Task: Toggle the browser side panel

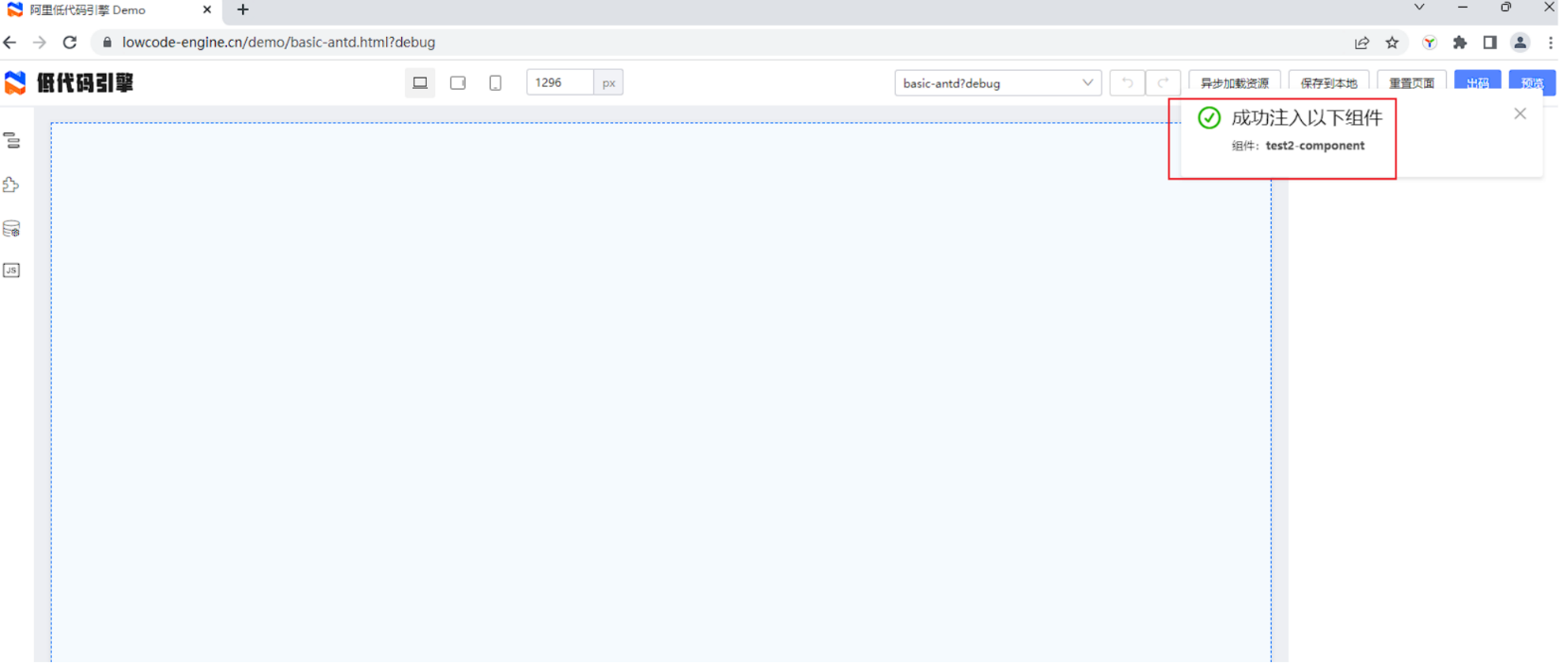Action: click(x=1489, y=43)
